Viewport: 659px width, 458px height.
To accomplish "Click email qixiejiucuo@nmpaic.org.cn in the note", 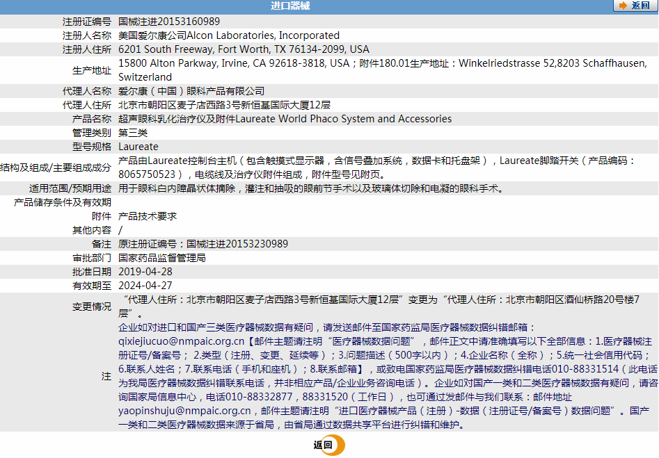I will (x=181, y=341).
